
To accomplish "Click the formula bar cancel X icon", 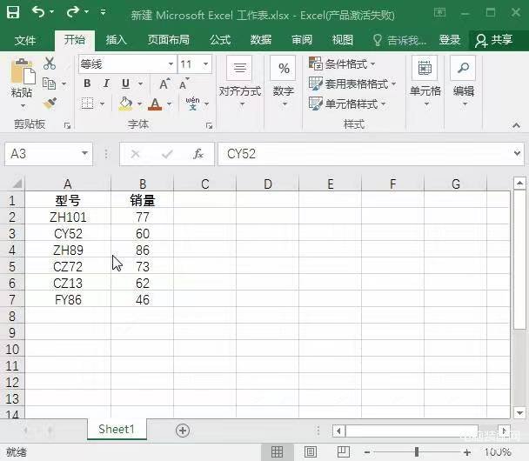I will 135,155.
